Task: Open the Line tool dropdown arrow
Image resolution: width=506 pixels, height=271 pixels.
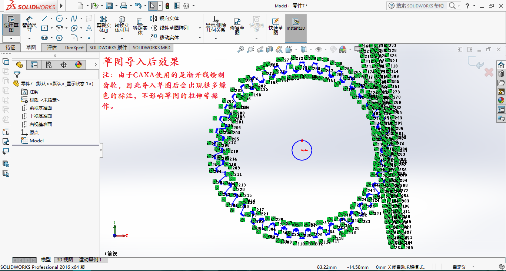Action: pyautogui.click(x=51, y=18)
